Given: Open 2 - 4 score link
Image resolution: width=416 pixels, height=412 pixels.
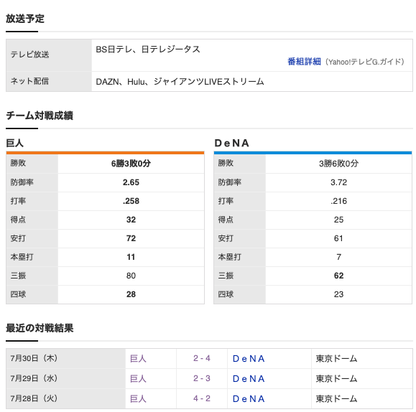Looking at the screenshot, I should (x=202, y=358).
